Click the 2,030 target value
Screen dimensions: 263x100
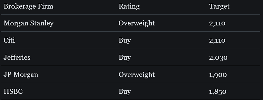point(218,58)
